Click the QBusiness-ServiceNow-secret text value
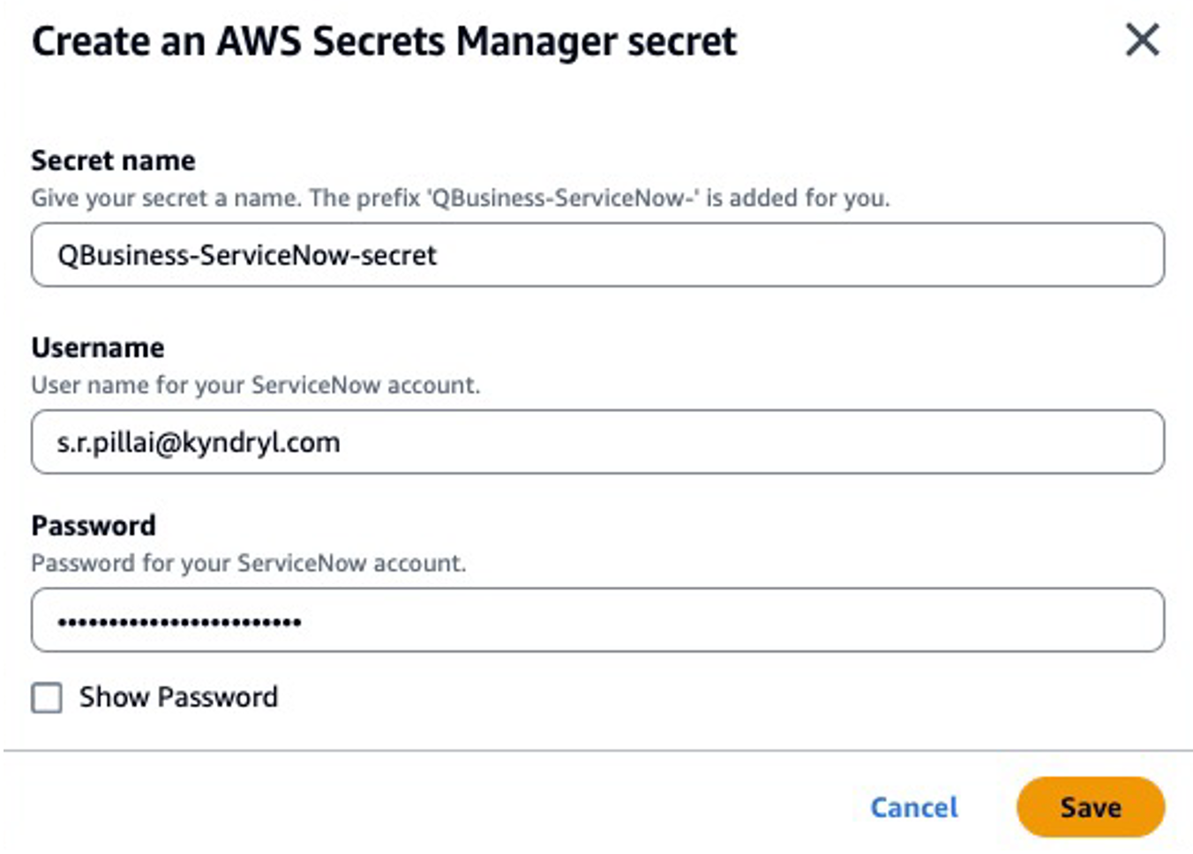 (x=247, y=255)
